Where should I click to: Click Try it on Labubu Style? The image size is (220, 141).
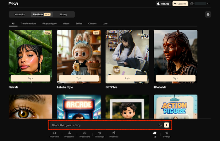pyautogui.click(x=79, y=78)
